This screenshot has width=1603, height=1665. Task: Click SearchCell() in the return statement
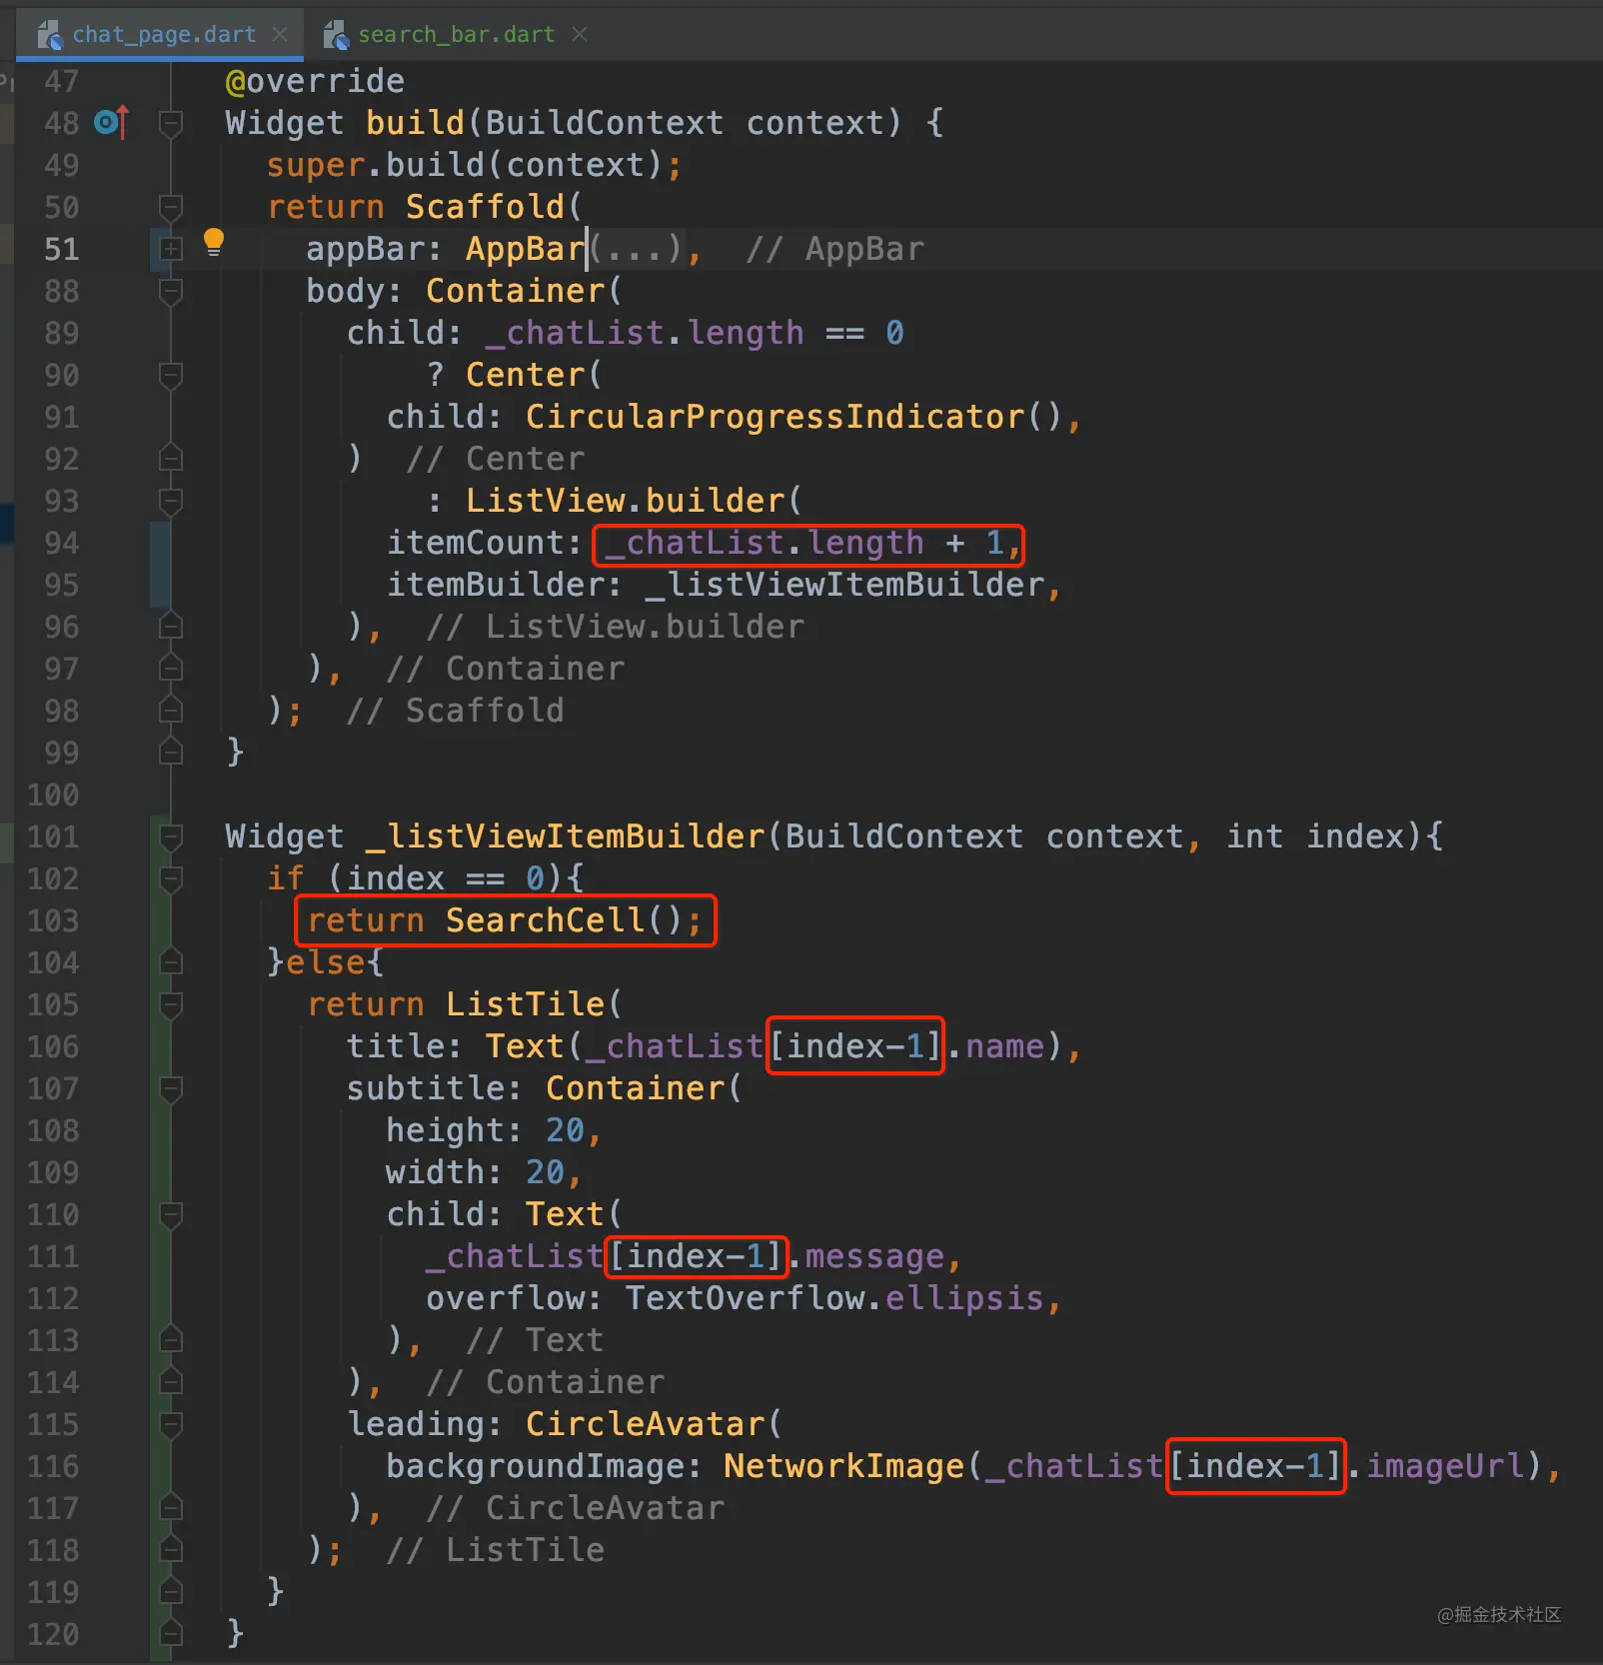coord(565,920)
